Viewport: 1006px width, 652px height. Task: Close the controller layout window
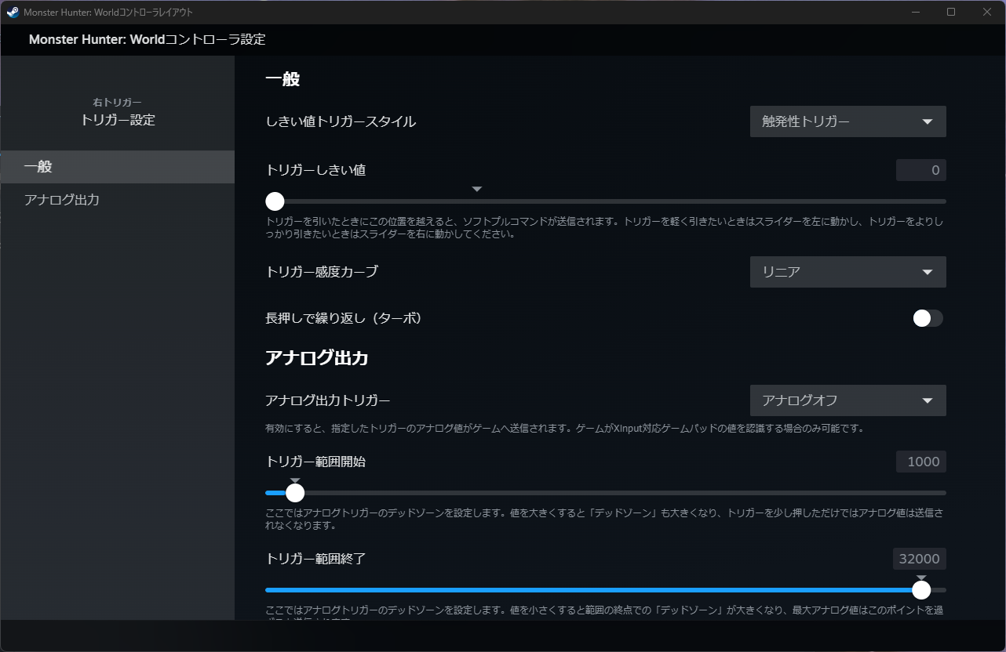(987, 12)
